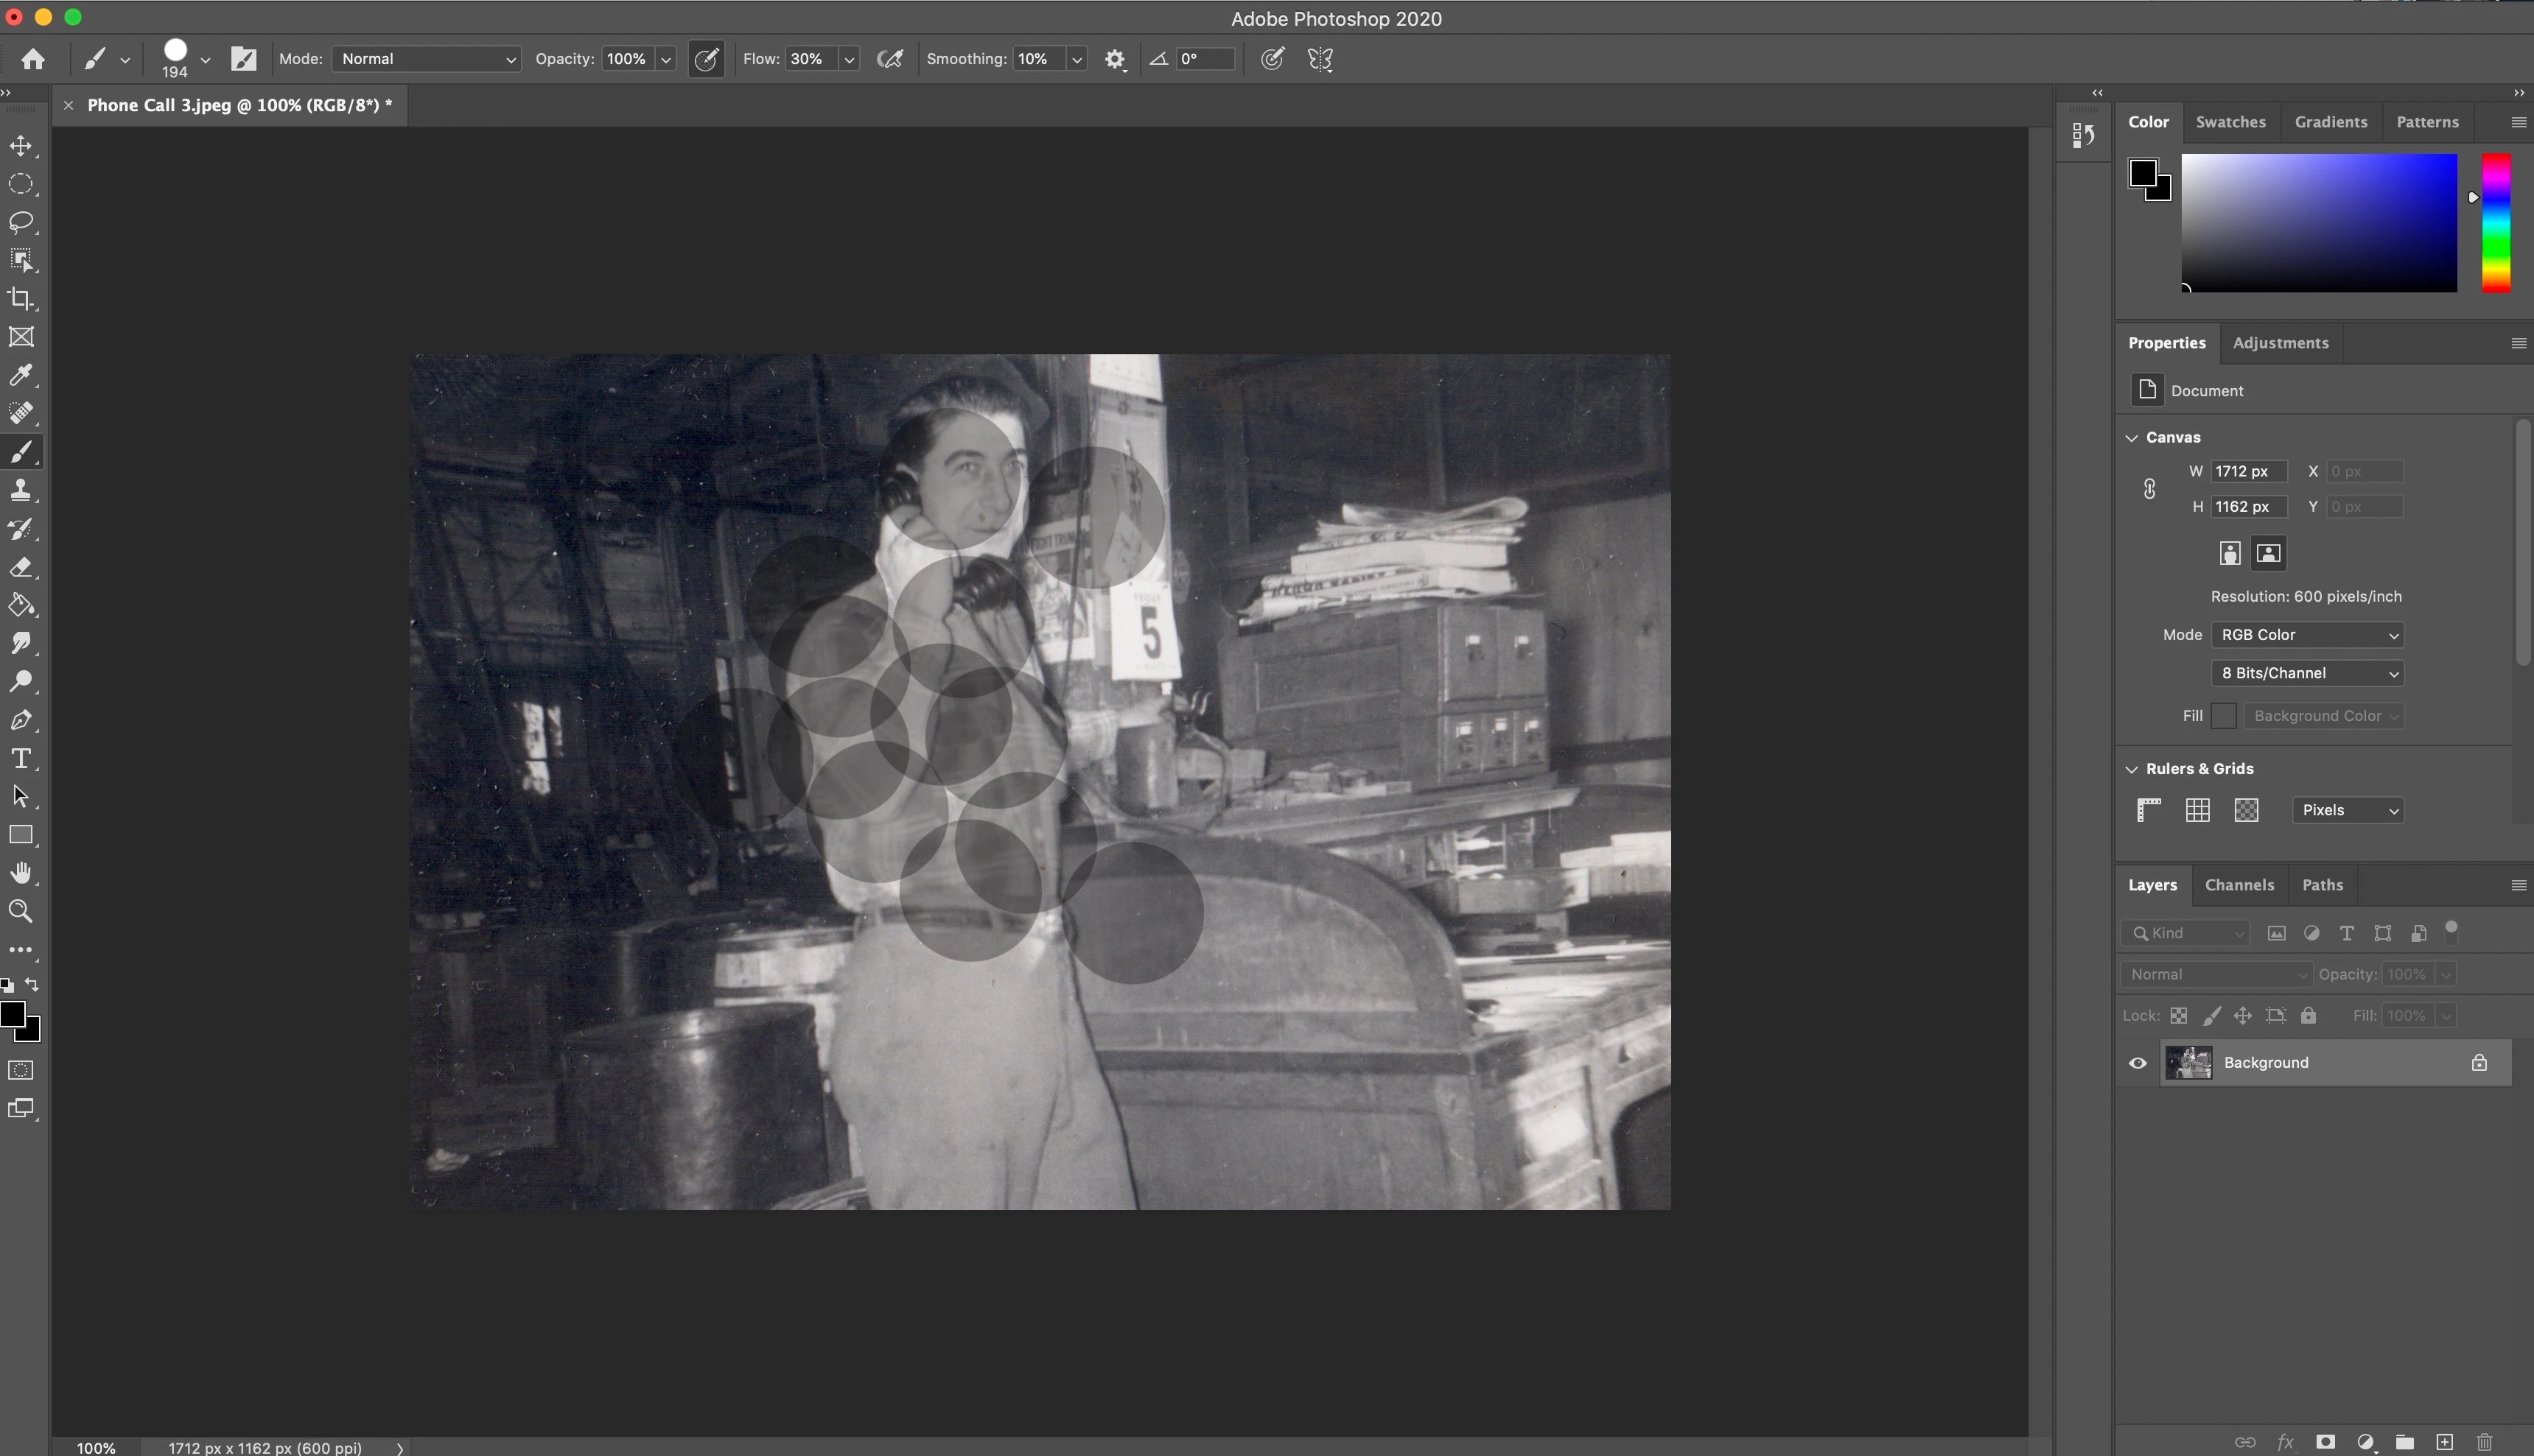Open the Swatches tab
The image size is (2534, 1456).
pos(2230,122)
